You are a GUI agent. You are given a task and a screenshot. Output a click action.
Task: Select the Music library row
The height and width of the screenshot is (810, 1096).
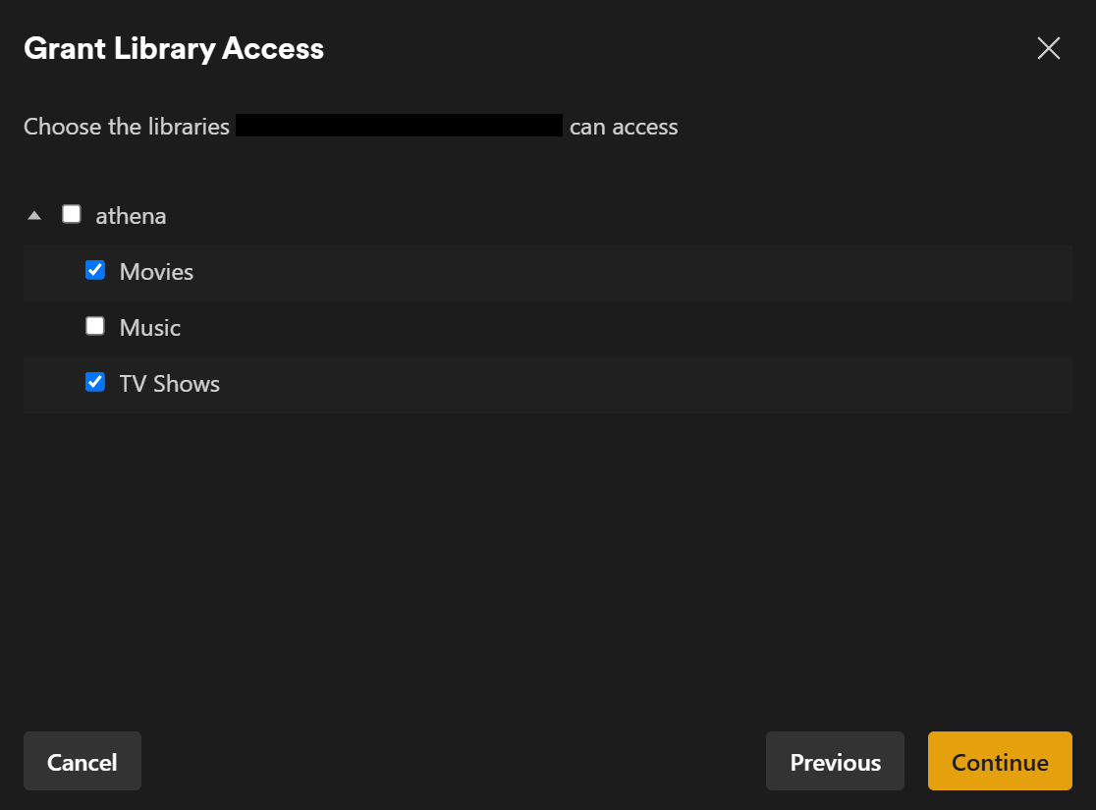149,327
